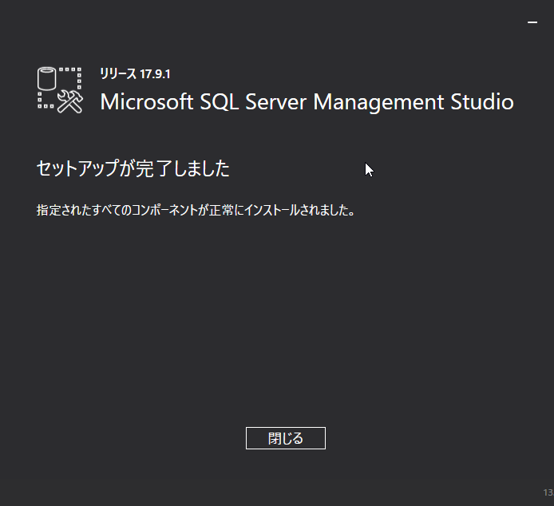554x506 pixels.
Task: Click the word Microsoft in the title
Action: pos(147,102)
